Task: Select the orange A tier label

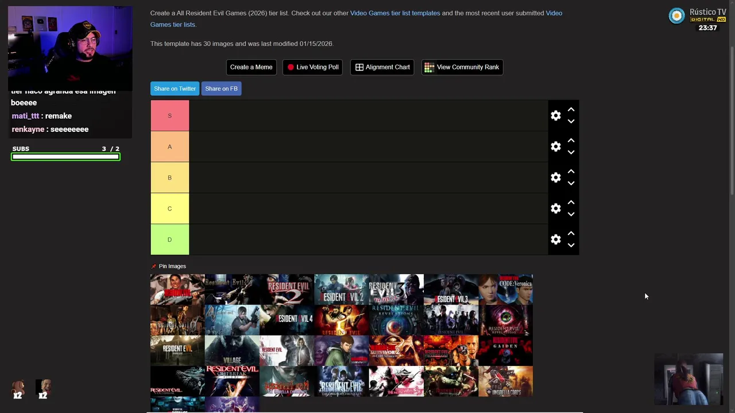Action: tap(169, 147)
